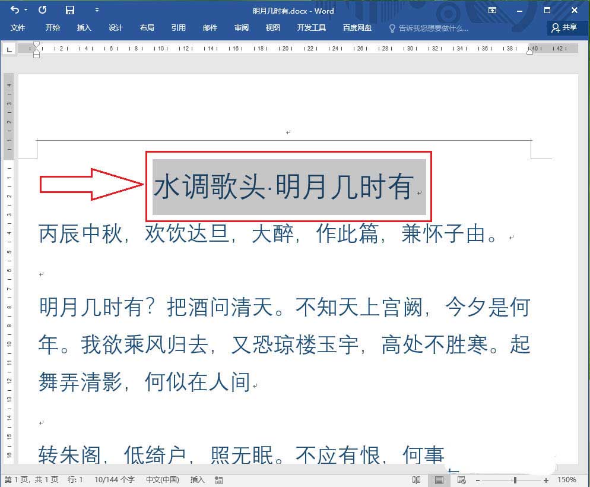The image size is (590, 487).
Task: Click the right indent marker on ruler
Action: coord(530,52)
